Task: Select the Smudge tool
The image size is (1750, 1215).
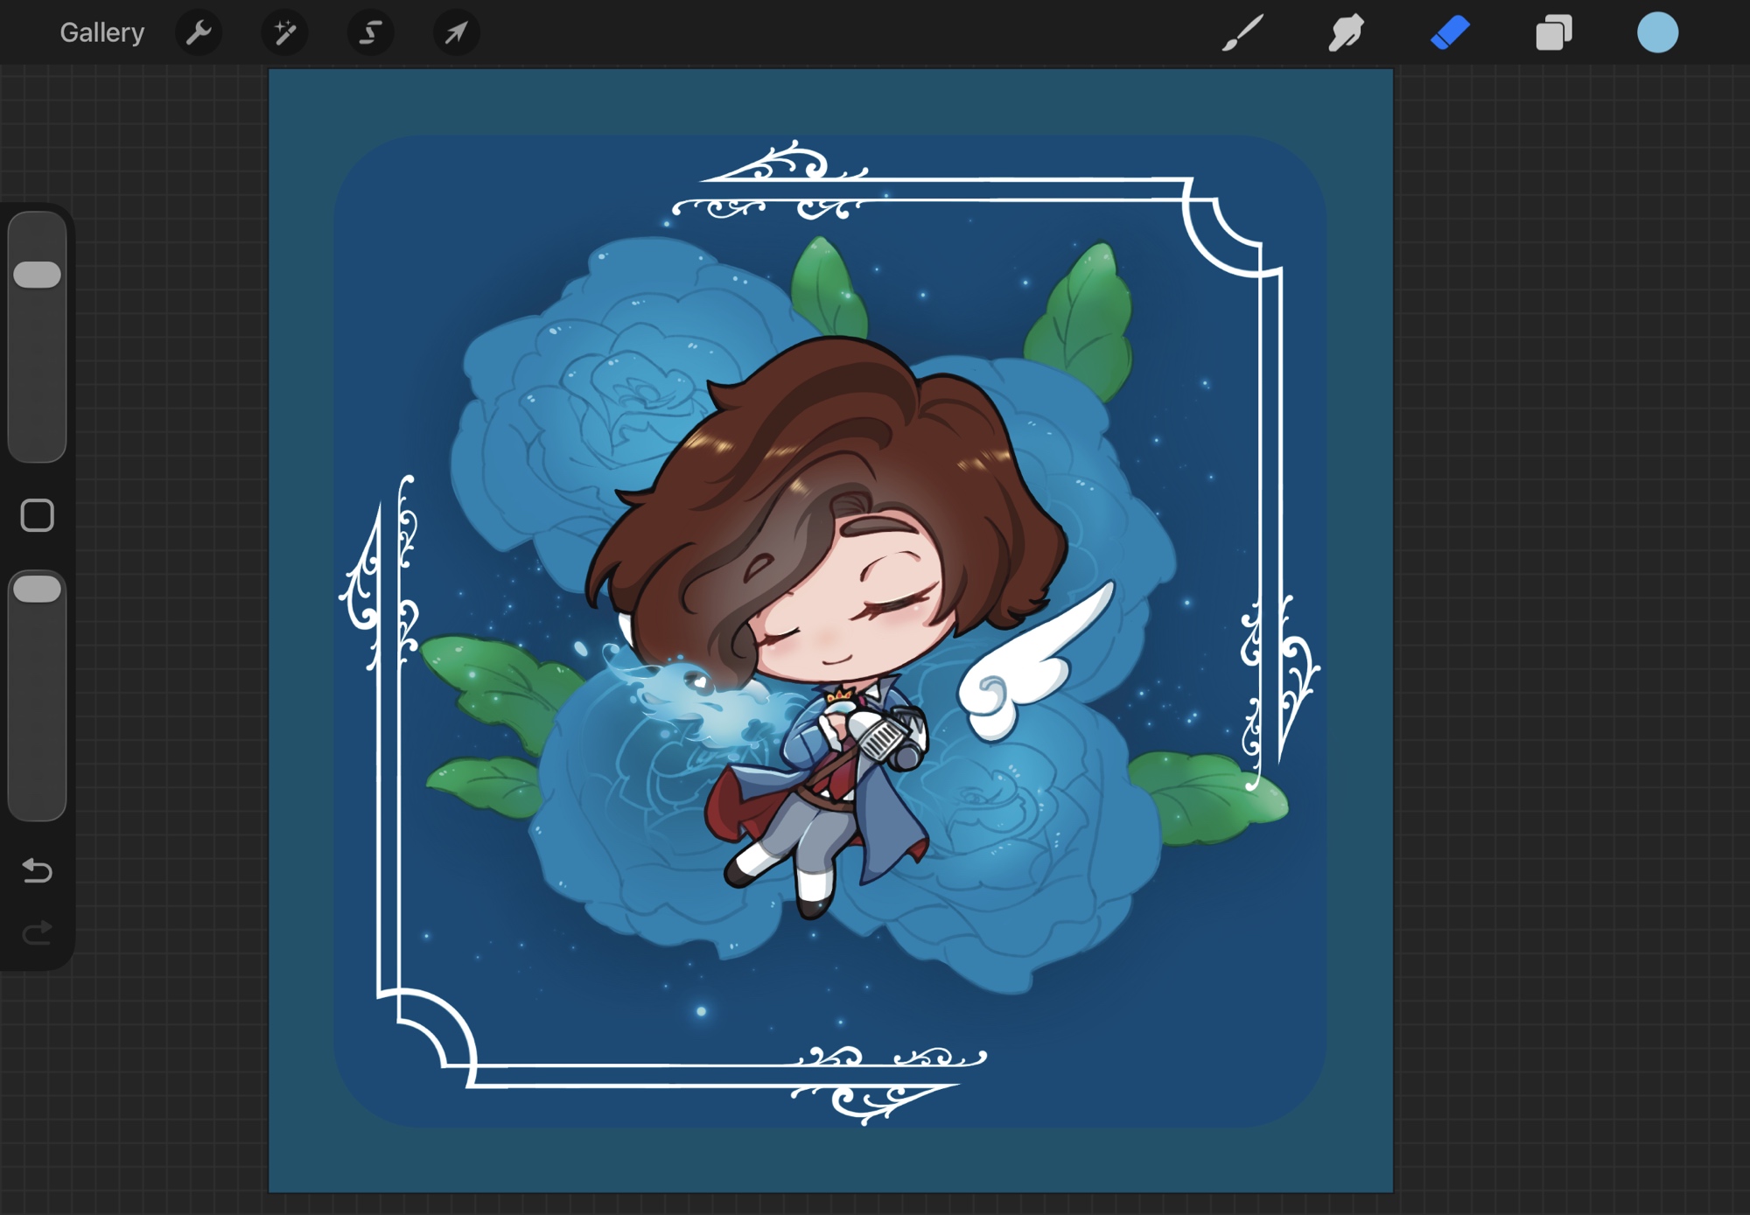Action: 1346,33
